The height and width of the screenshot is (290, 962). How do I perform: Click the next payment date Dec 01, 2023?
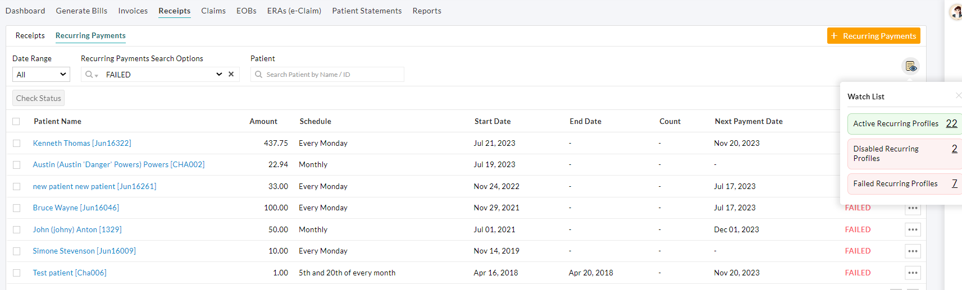[x=736, y=229]
